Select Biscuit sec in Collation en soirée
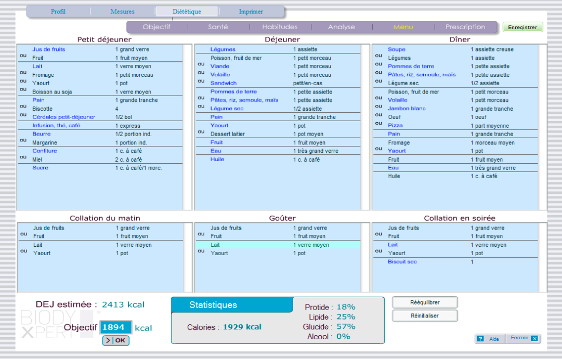This screenshot has width=562, height=359. click(402, 262)
